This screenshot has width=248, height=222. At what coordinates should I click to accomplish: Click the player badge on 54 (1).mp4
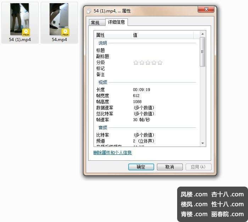point(26,32)
